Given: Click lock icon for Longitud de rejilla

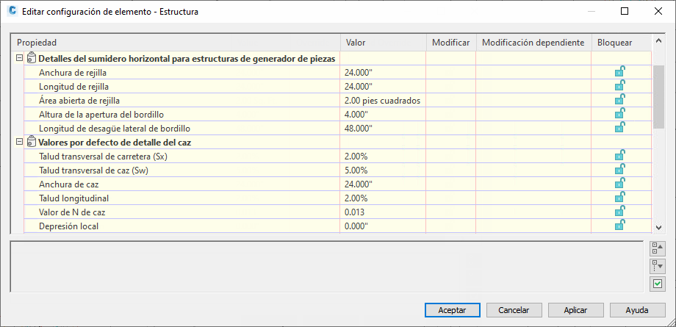Looking at the screenshot, I should pyautogui.click(x=620, y=86).
